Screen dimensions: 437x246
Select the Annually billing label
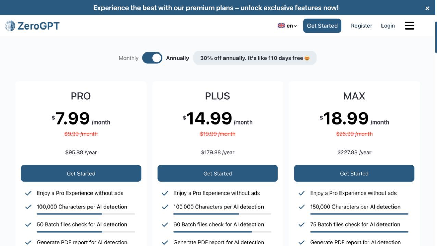(x=178, y=58)
